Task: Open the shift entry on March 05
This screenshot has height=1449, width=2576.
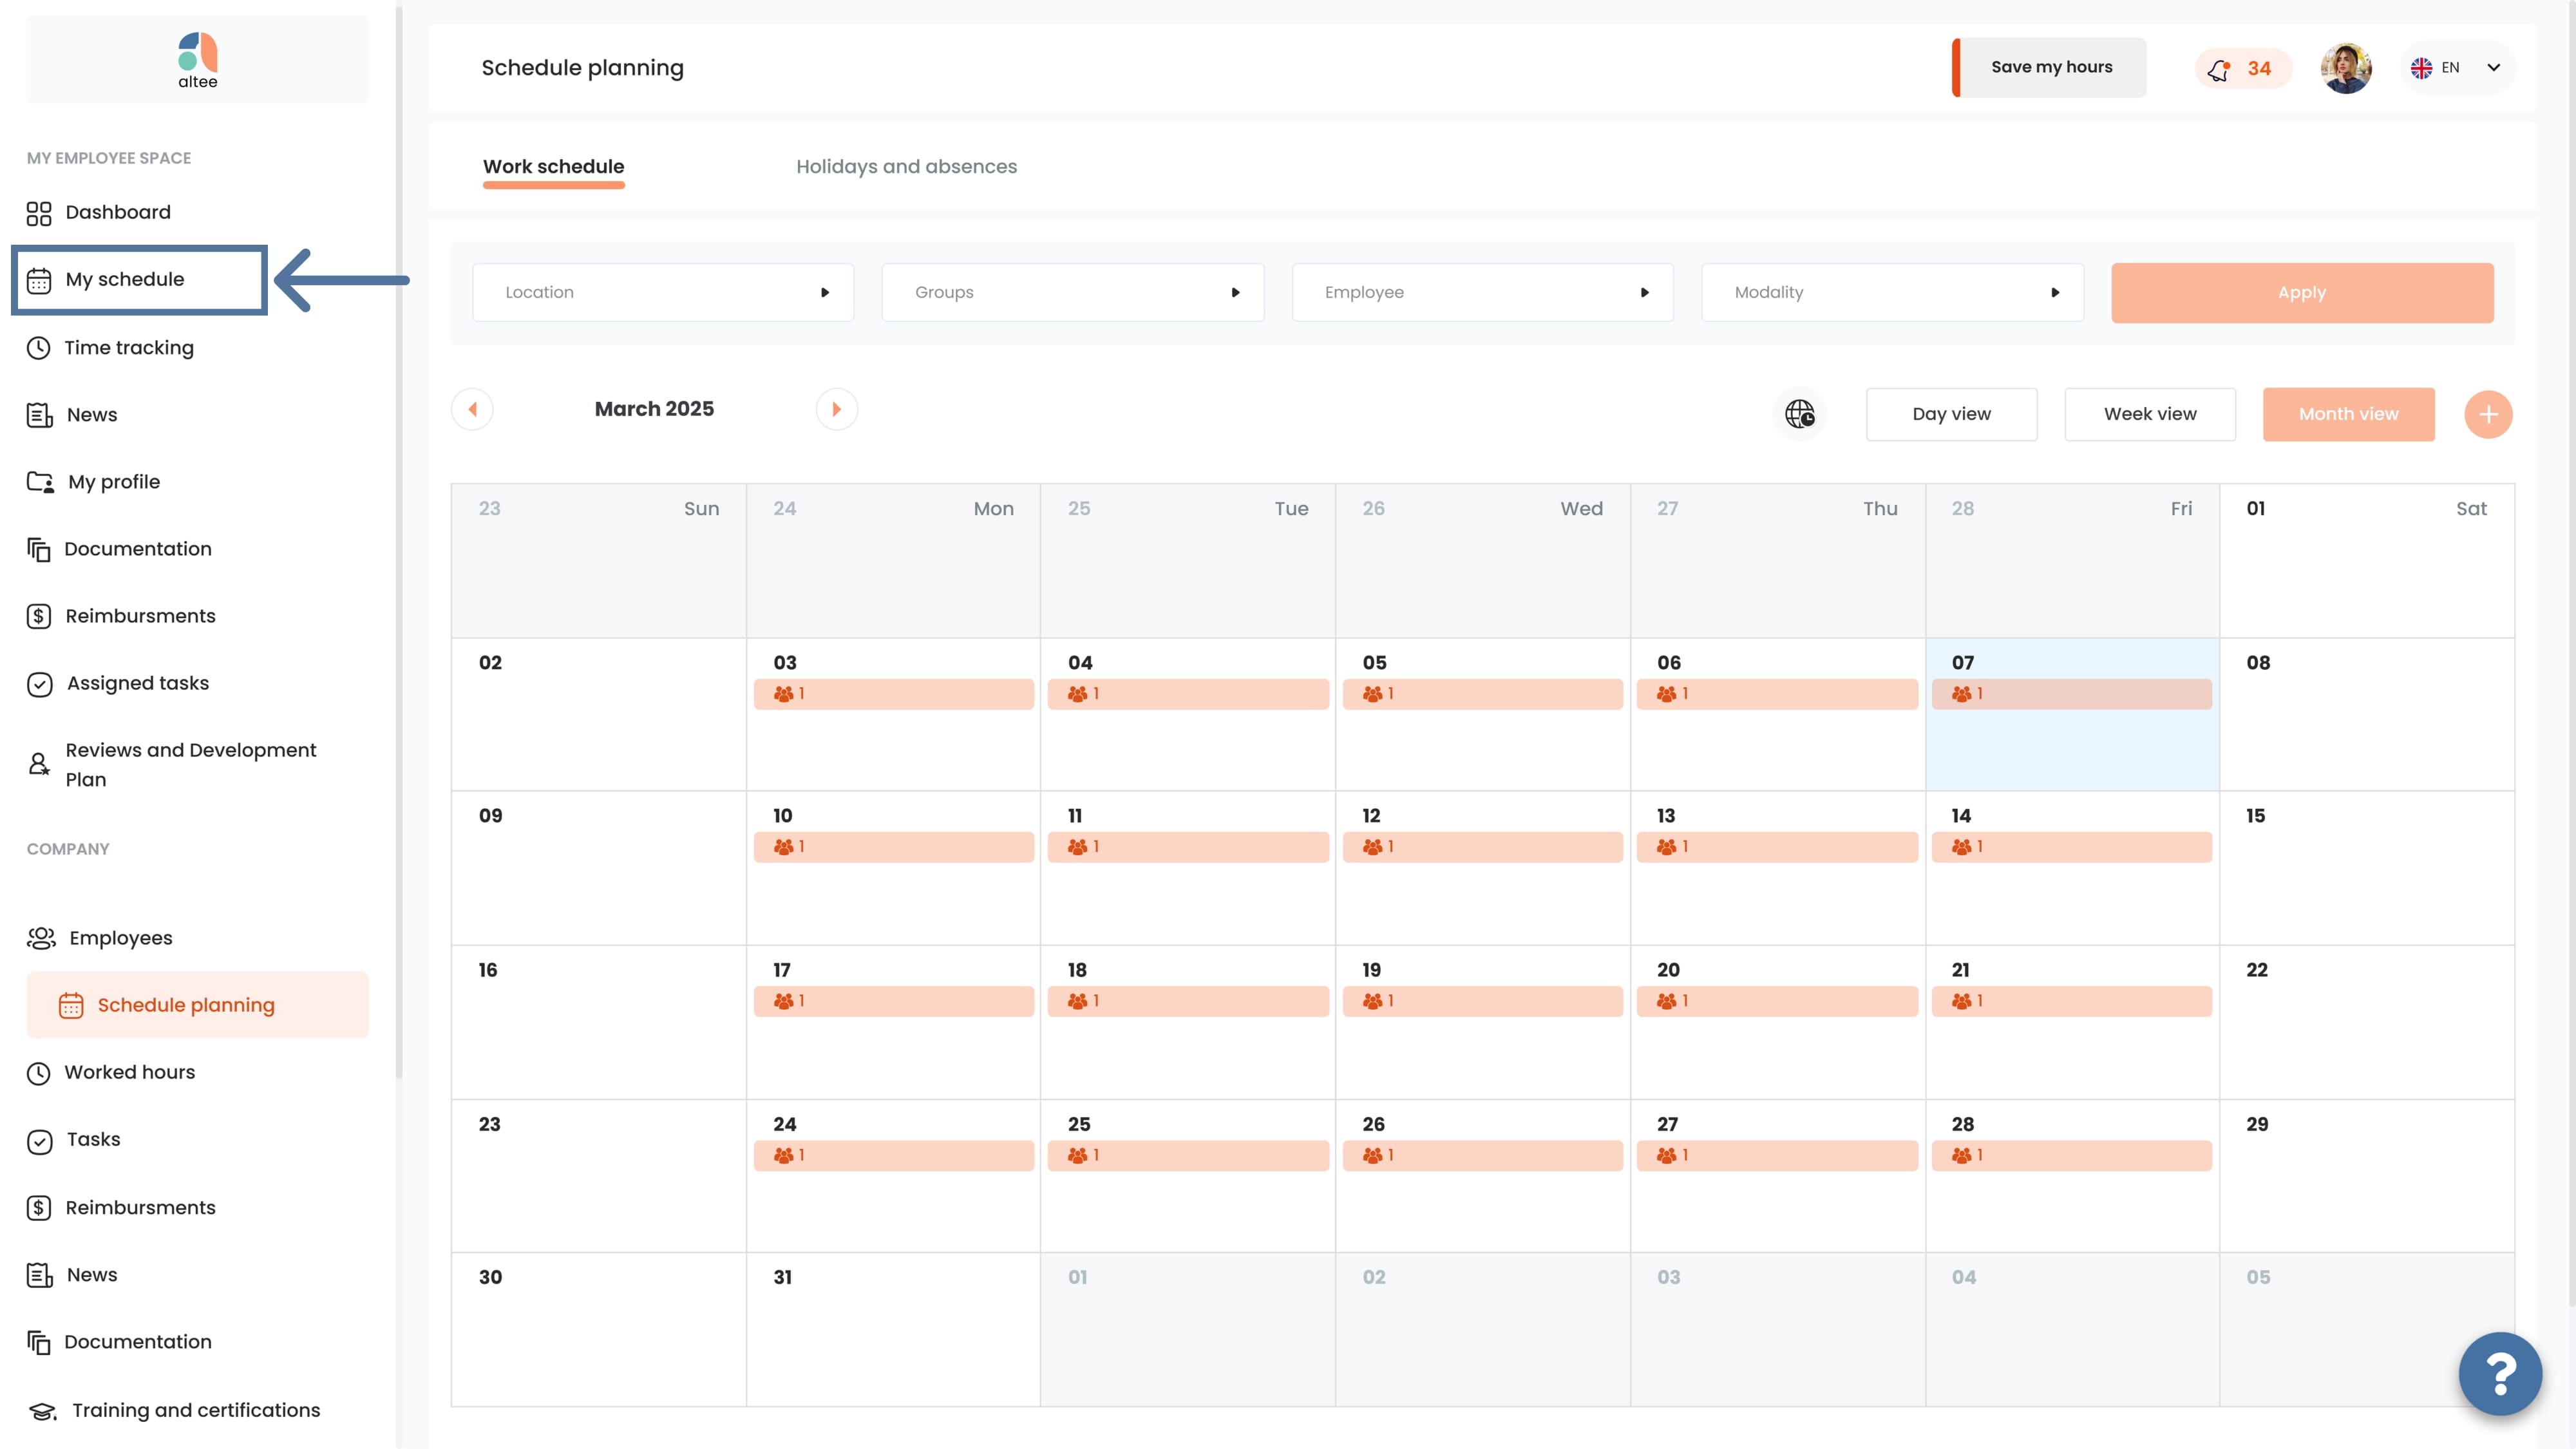Action: (x=1482, y=694)
